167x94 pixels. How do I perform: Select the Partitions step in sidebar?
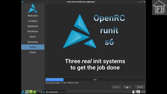[x=33, y=31]
